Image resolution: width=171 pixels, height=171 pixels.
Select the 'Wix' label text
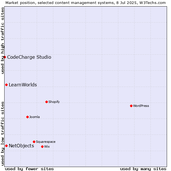click(x=47, y=146)
